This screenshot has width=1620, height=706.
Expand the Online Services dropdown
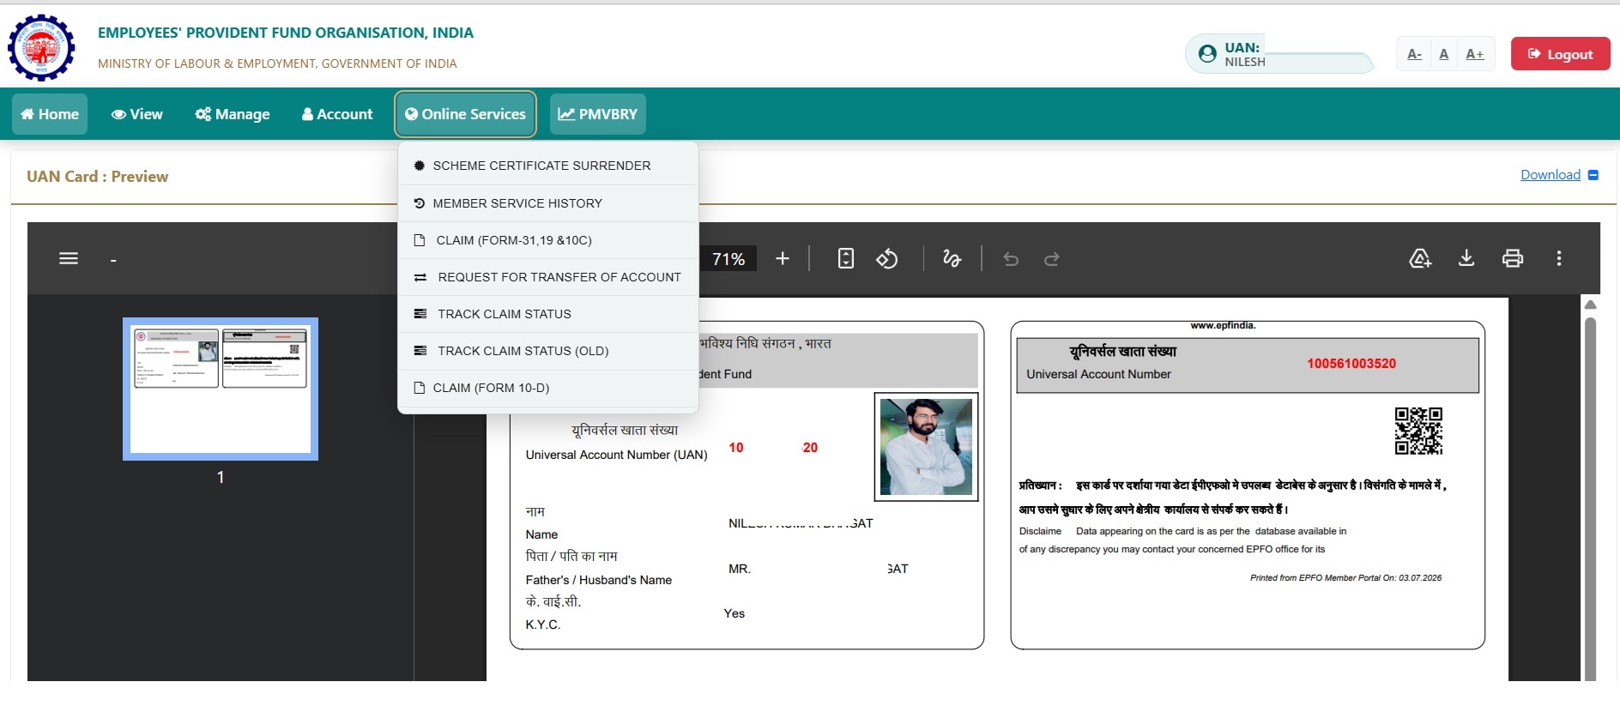(466, 114)
